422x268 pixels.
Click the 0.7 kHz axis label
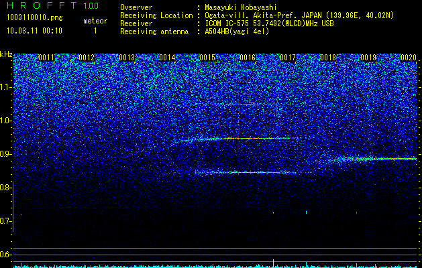coord(5,221)
